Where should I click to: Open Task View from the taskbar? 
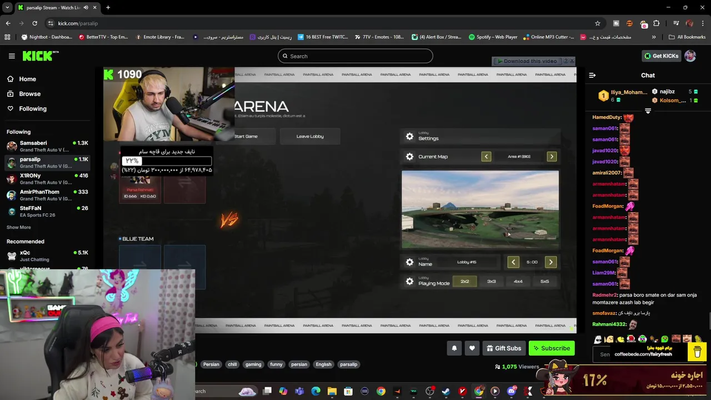(267, 391)
